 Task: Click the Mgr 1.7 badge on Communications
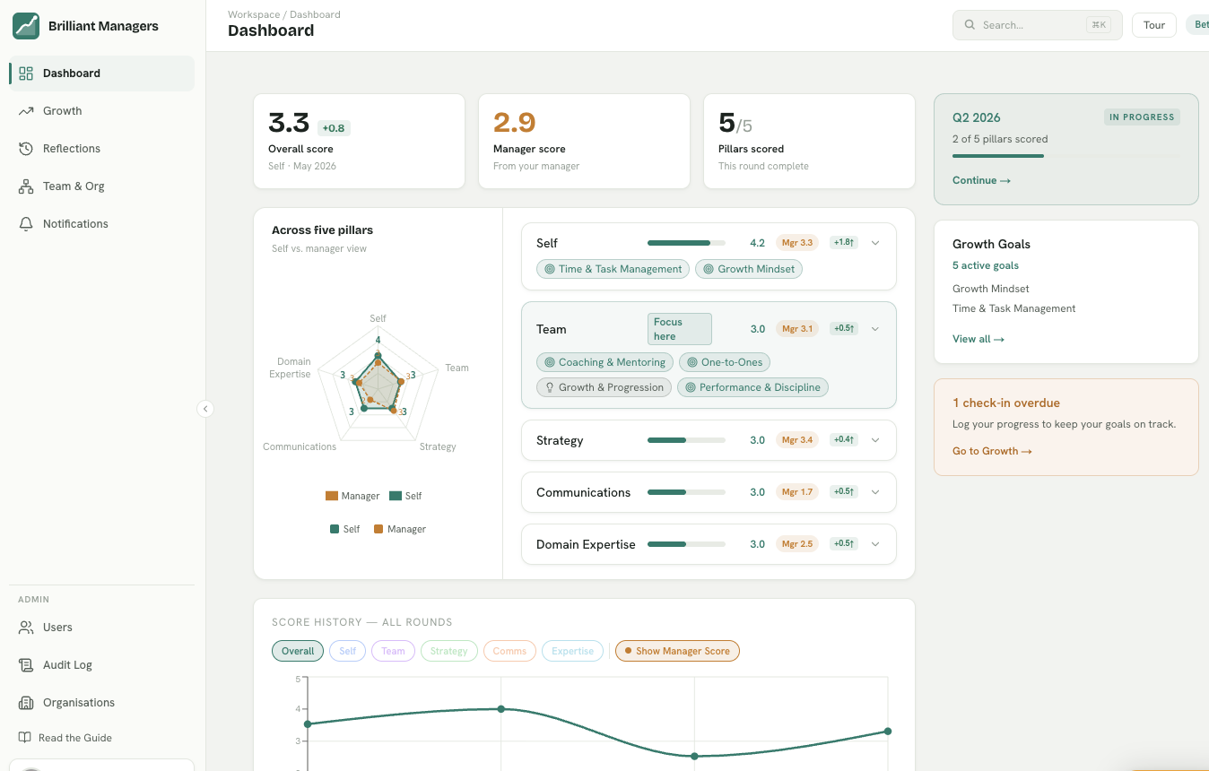(797, 492)
